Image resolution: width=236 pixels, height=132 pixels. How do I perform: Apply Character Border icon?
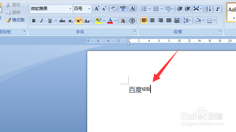(132, 9)
